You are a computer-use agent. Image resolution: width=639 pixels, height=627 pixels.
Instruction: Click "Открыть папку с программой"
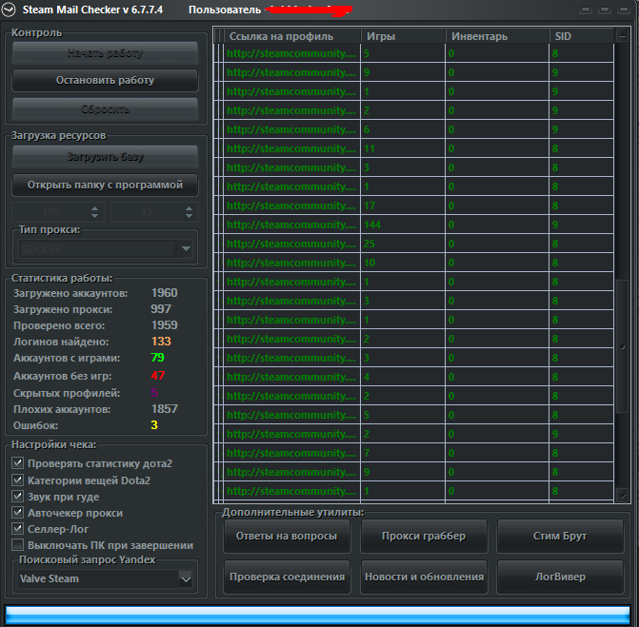click(105, 184)
